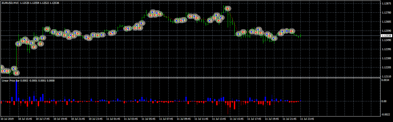This screenshot has height=122, width=393.
Task: Click the 11 Jul 17:45 time label
Action: [254, 119]
